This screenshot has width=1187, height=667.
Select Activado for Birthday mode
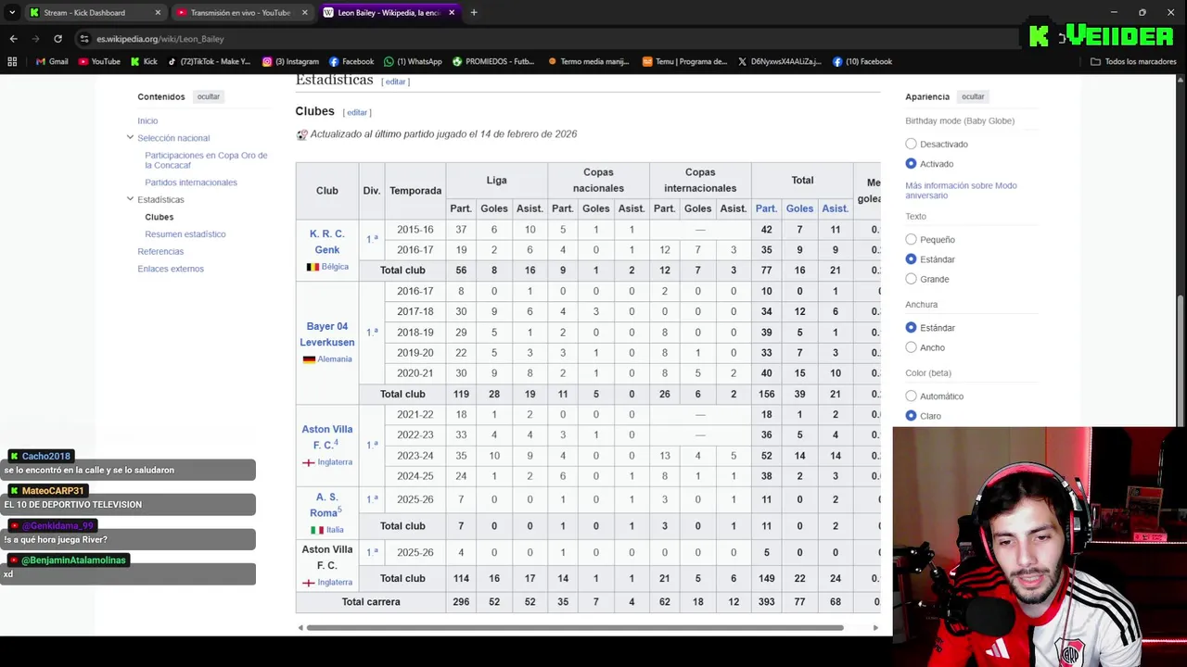pos(911,163)
